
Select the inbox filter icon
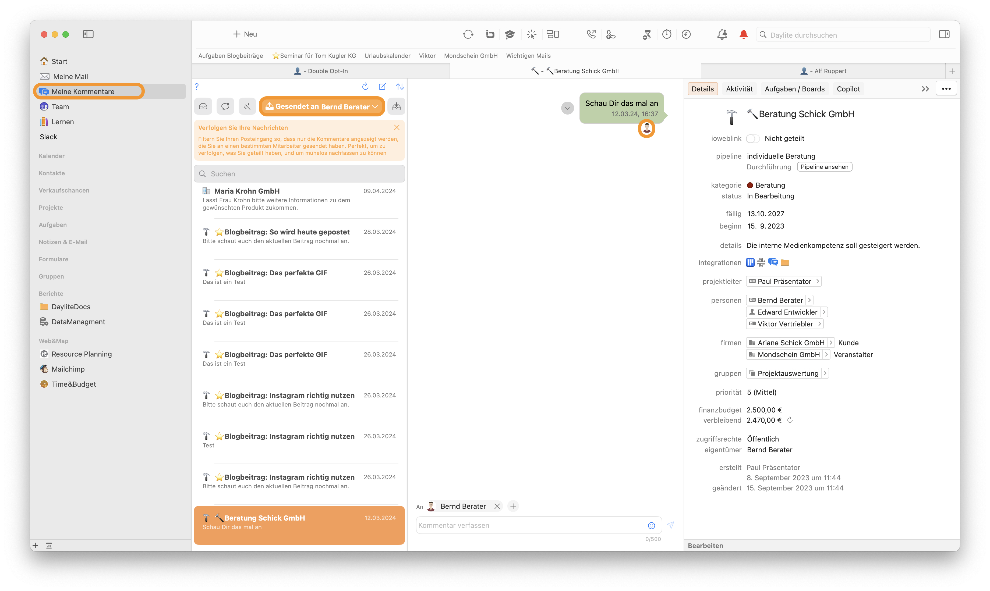[203, 106]
